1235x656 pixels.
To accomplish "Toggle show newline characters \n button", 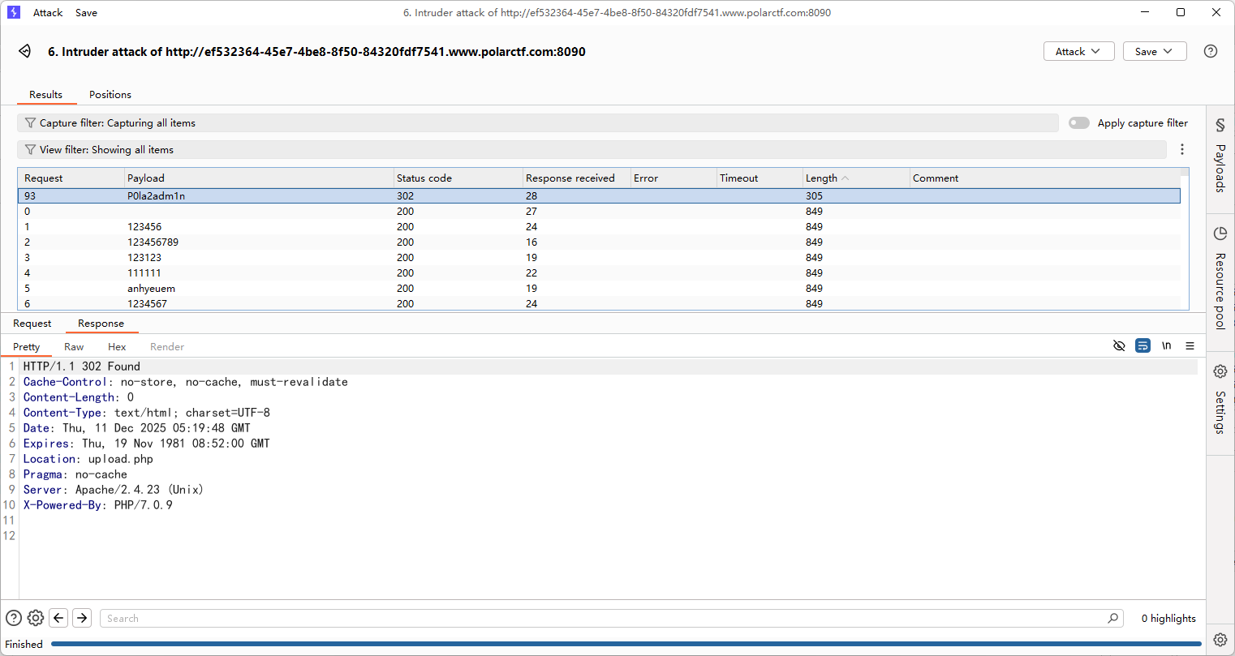I will click(x=1166, y=346).
